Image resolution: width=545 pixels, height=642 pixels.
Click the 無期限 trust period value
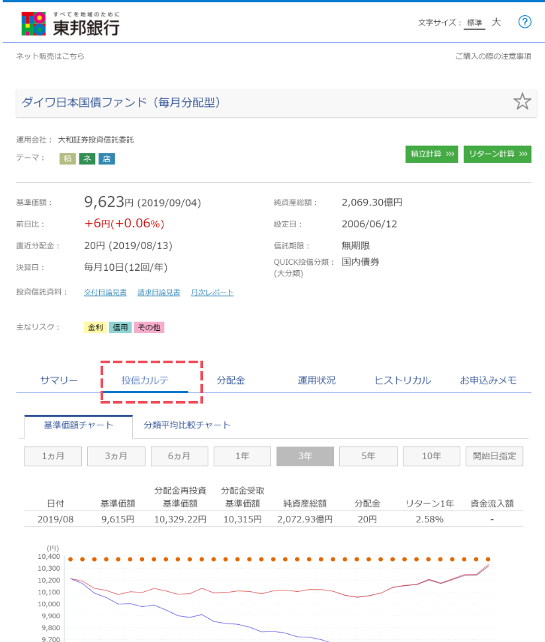pyautogui.click(x=356, y=246)
